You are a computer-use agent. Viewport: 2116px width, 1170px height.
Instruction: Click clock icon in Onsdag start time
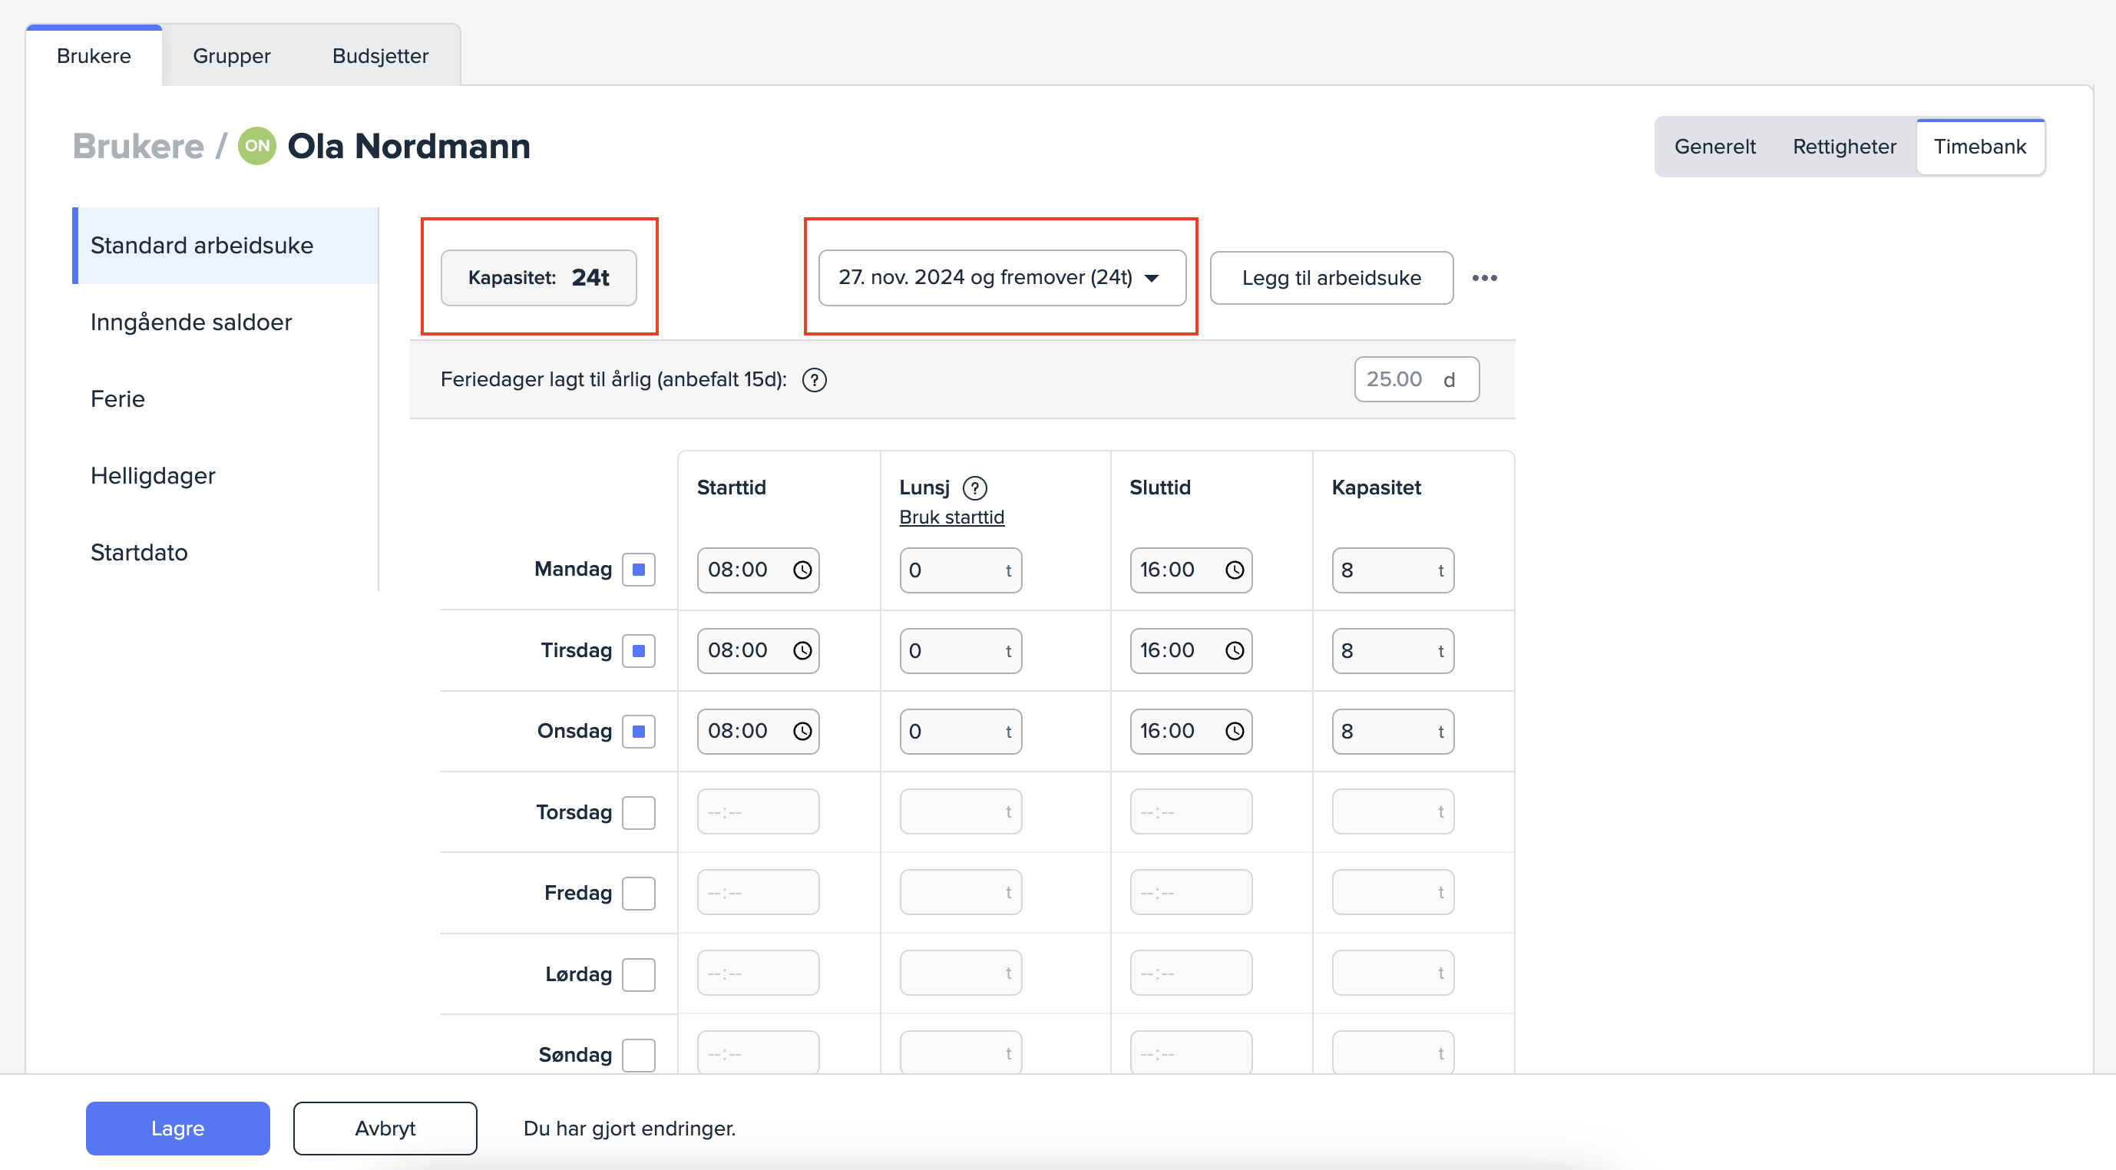[802, 730]
